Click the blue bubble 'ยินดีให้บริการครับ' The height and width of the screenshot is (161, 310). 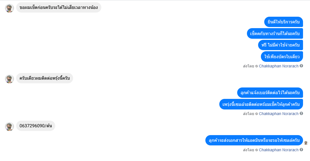click(283, 22)
